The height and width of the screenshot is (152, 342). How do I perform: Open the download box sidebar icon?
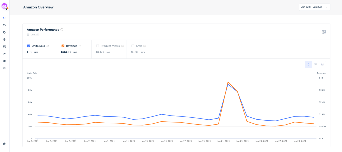click(4, 68)
